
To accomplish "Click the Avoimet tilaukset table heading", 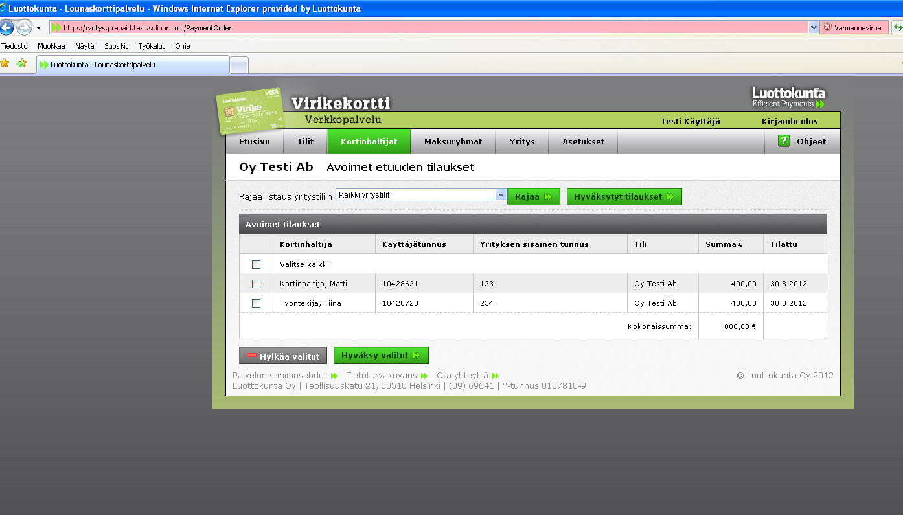I will tap(282, 225).
